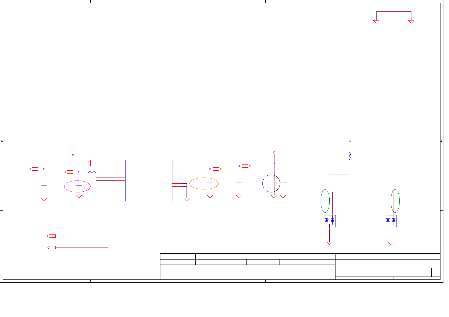Select capacitor just right of the purple circle
The width and height of the screenshot is (449, 317).
(283, 182)
